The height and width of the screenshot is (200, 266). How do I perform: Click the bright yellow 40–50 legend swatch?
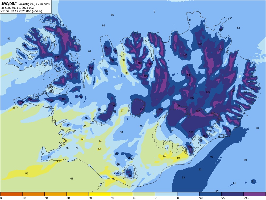100,194
